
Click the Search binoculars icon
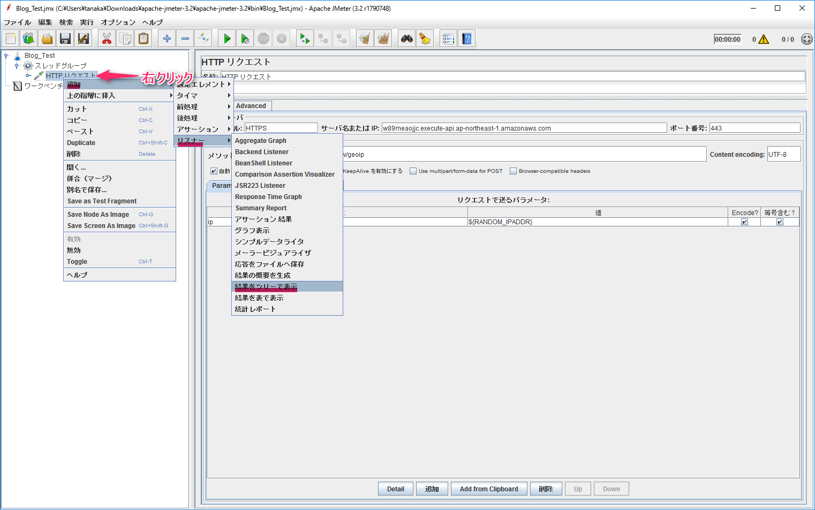(407, 39)
